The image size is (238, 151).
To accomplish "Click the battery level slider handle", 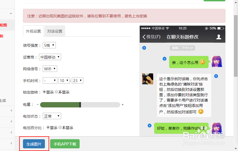I will [80, 105].
